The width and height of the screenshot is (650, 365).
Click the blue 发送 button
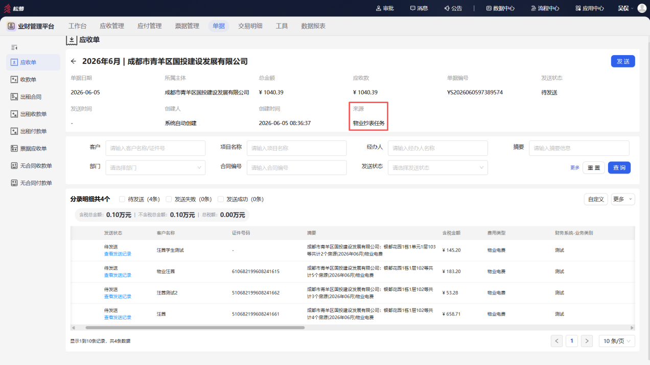coord(623,61)
